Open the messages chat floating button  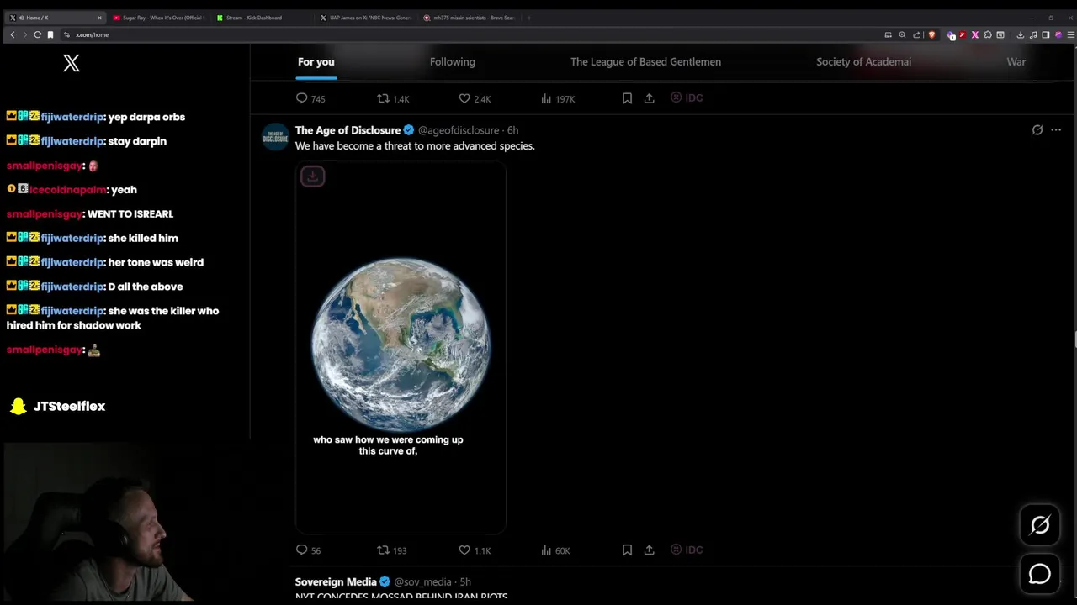point(1040,574)
